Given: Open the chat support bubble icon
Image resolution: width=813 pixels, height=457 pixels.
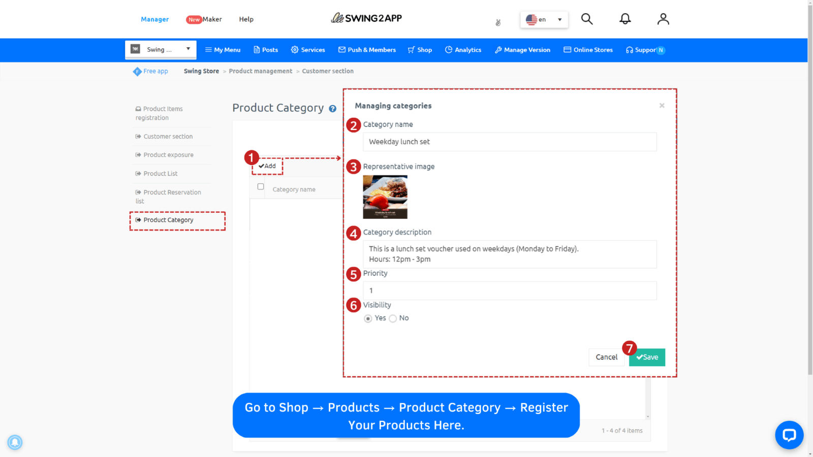Looking at the screenshot, I should (x=789, y=435).
